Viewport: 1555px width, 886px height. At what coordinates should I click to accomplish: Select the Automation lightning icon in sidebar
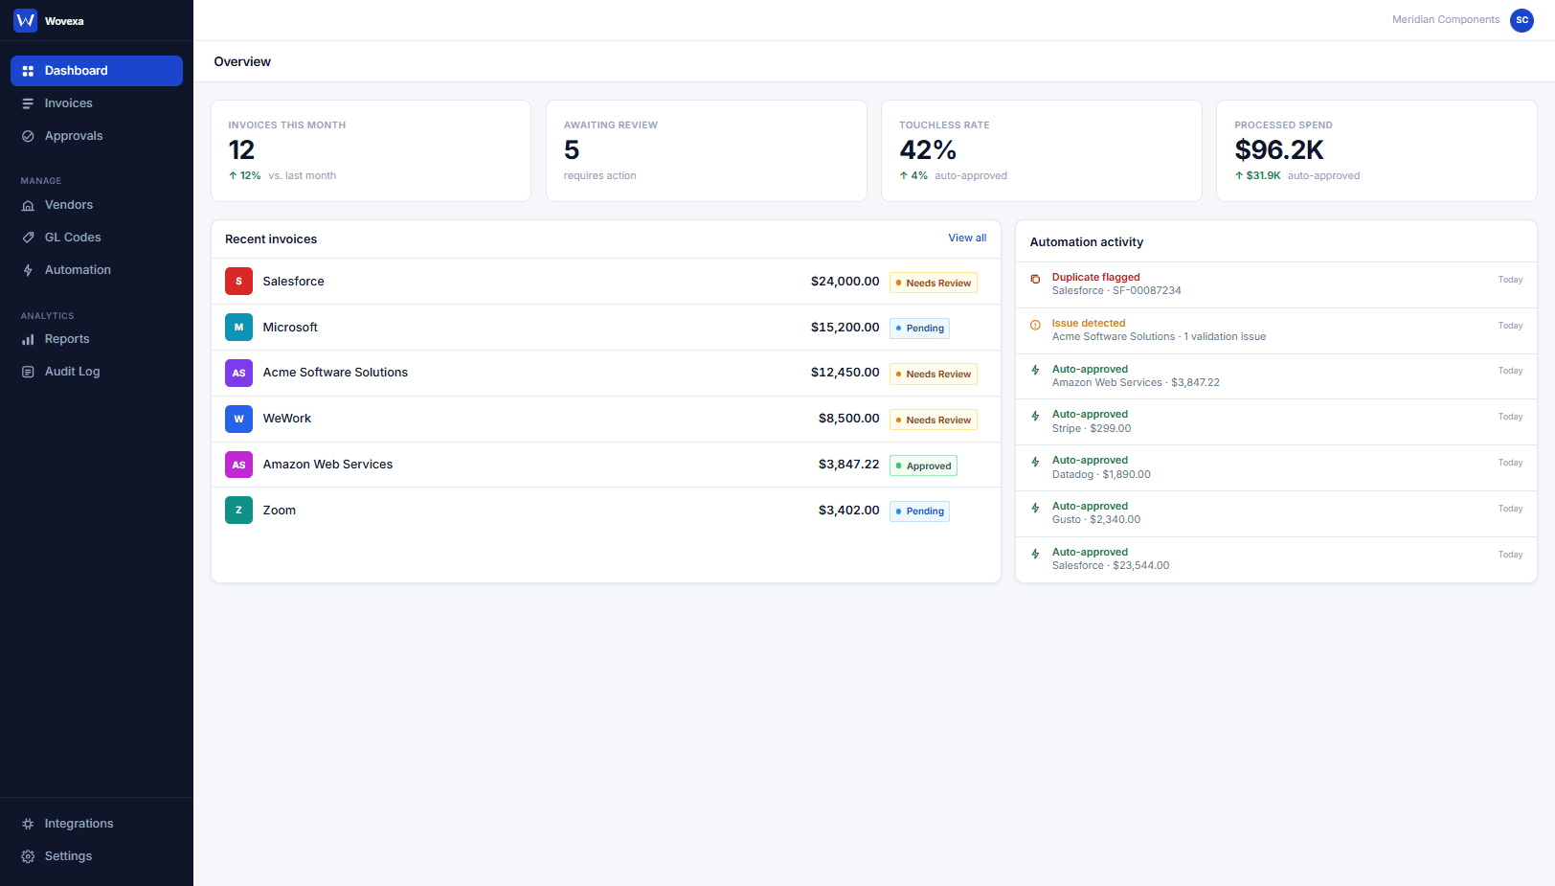(x=29, y=269)
